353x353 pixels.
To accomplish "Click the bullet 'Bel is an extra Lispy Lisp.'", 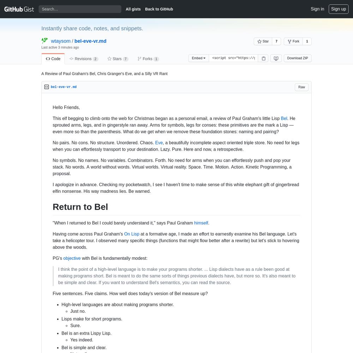I will coord(86,334).
